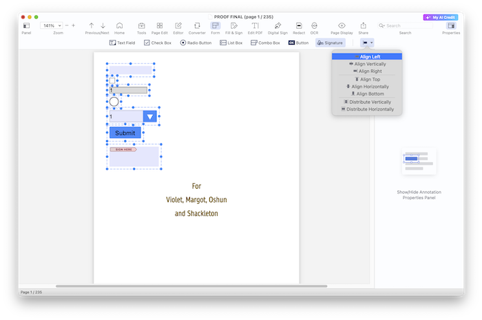Viewport: 482px width, 320px height.
Task: Choose Align Horizontally from the menu
Action: pyautogui.click(x=367, y=87)
